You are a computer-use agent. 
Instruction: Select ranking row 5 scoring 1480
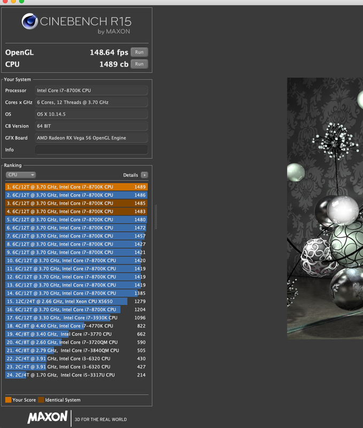[76, 220]
